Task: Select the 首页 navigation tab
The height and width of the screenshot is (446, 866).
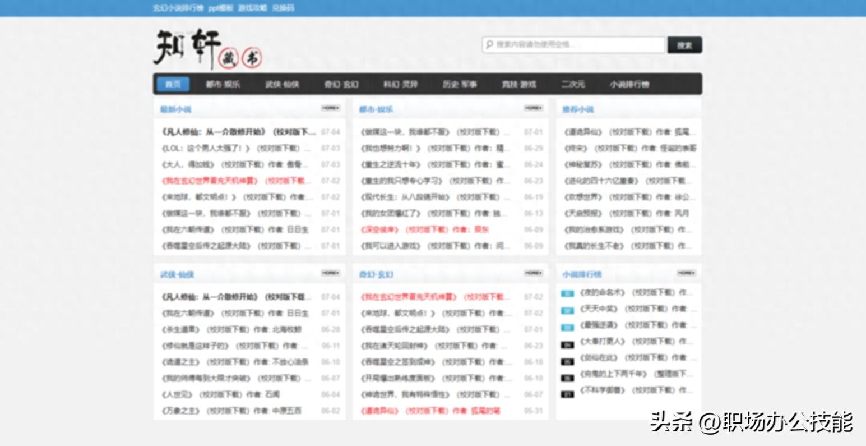Action: tap(173, 84)
